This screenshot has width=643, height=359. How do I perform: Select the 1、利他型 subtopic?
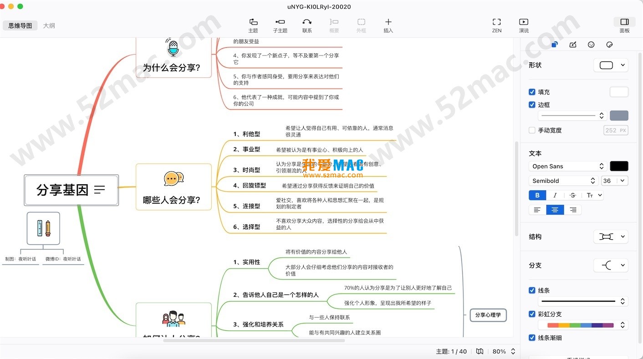coord(247,134)
